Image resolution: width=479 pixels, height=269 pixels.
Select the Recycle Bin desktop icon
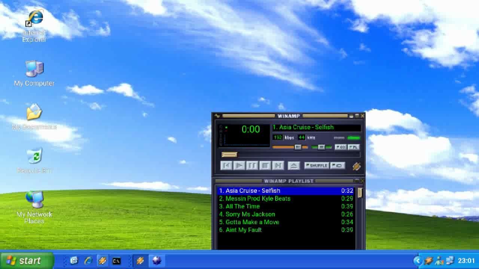coord(34,161)
